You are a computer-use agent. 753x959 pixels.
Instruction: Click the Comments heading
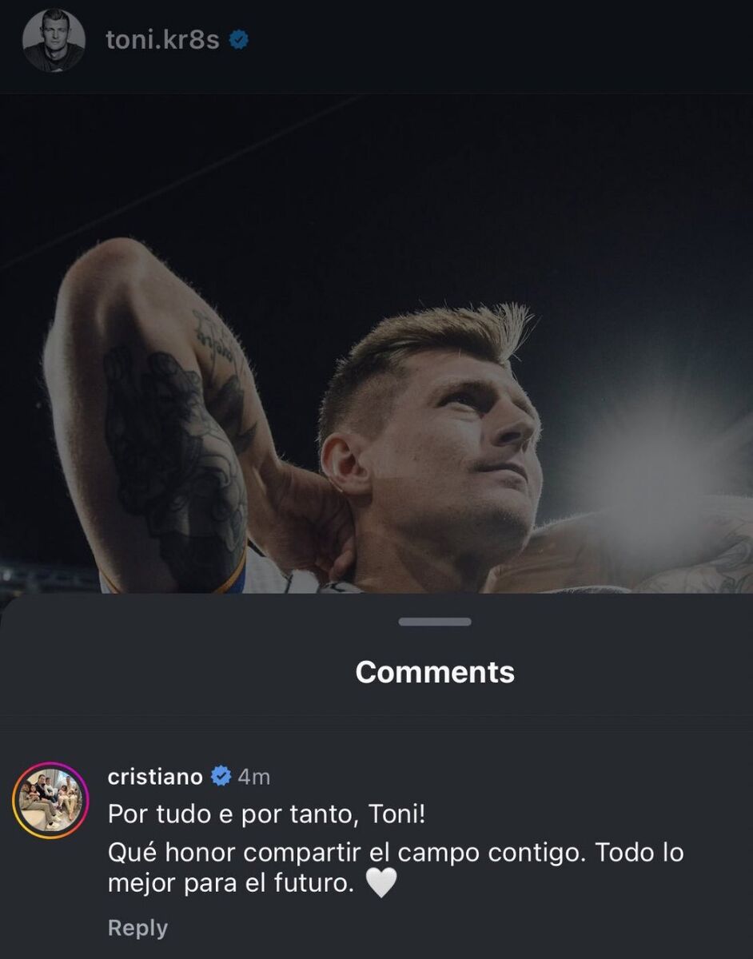click(434, 672)
